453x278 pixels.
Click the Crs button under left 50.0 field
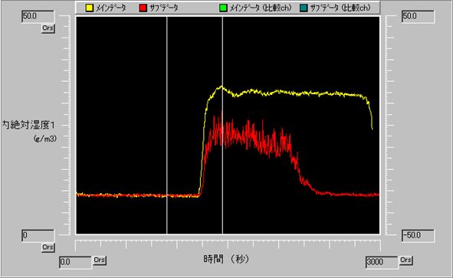click(x=48, y=28)
